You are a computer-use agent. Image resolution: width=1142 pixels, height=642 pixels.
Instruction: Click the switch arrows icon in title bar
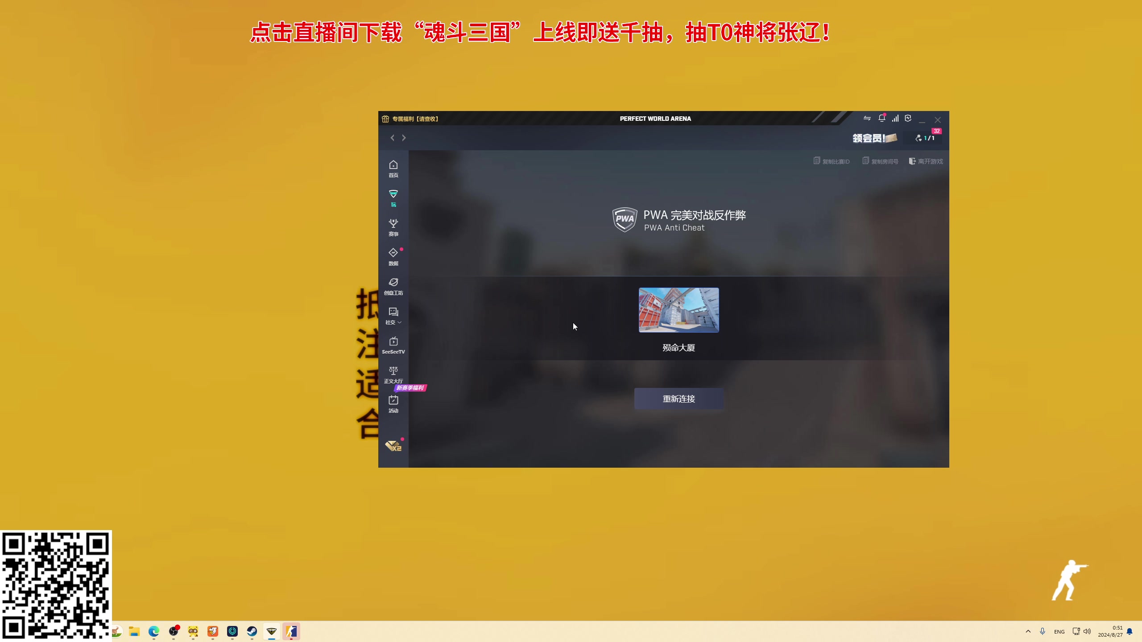[x=867, y=118]
